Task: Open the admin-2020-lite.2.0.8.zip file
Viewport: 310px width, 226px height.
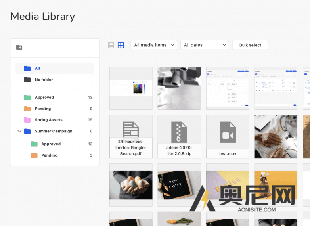Action: 179,137
